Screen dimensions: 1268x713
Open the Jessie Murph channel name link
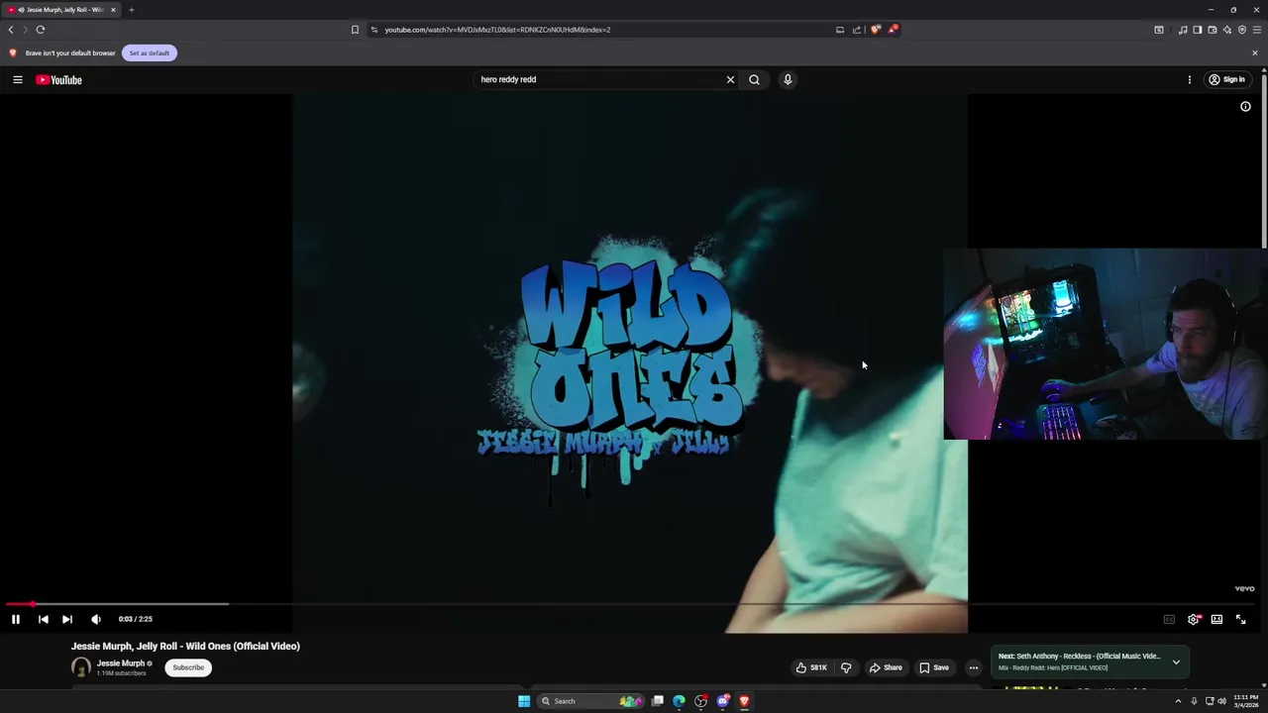(x=121, y=663)
